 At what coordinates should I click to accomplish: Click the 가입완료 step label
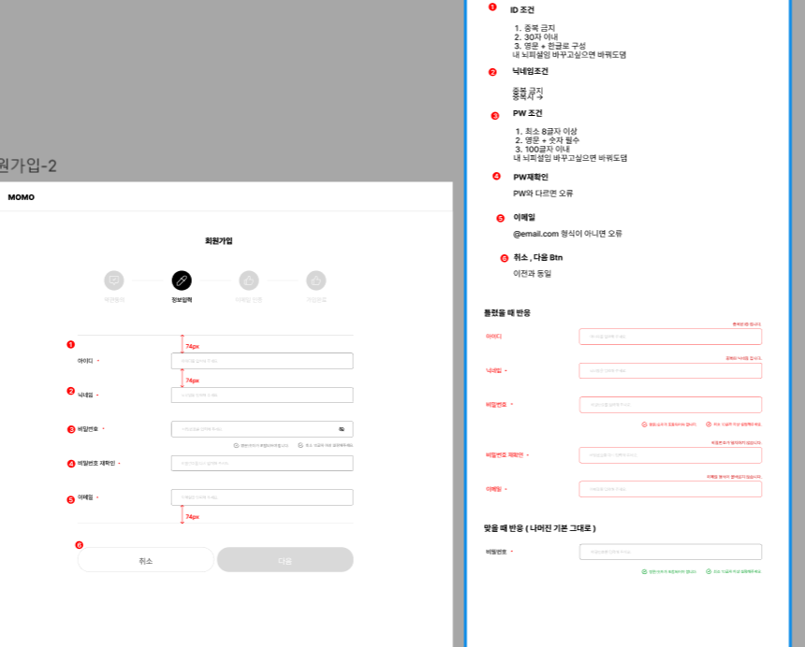pos(316,300)
